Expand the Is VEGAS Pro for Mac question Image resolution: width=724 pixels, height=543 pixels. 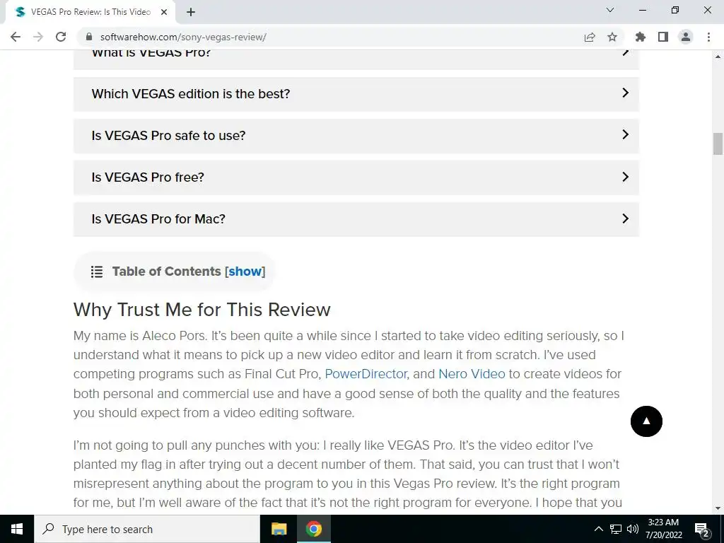[356, 219]
